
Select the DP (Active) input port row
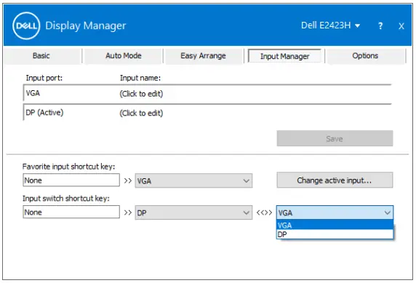[x=207, y=113]
